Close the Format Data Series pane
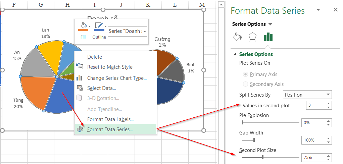The width and height of the screenshot is (343, 164). coord(335,10)
